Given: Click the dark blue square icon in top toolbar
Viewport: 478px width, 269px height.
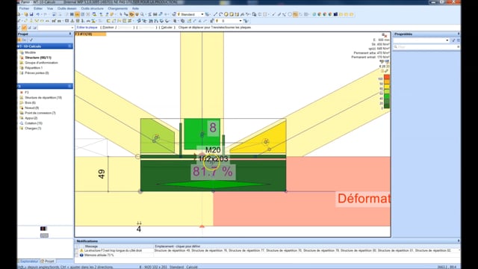Looking at the screenshot, I should tap(335, 14).
